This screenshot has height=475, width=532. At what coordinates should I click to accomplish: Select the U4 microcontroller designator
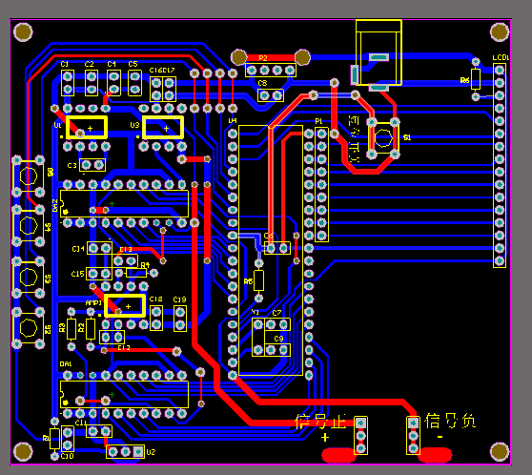(233, 121)
